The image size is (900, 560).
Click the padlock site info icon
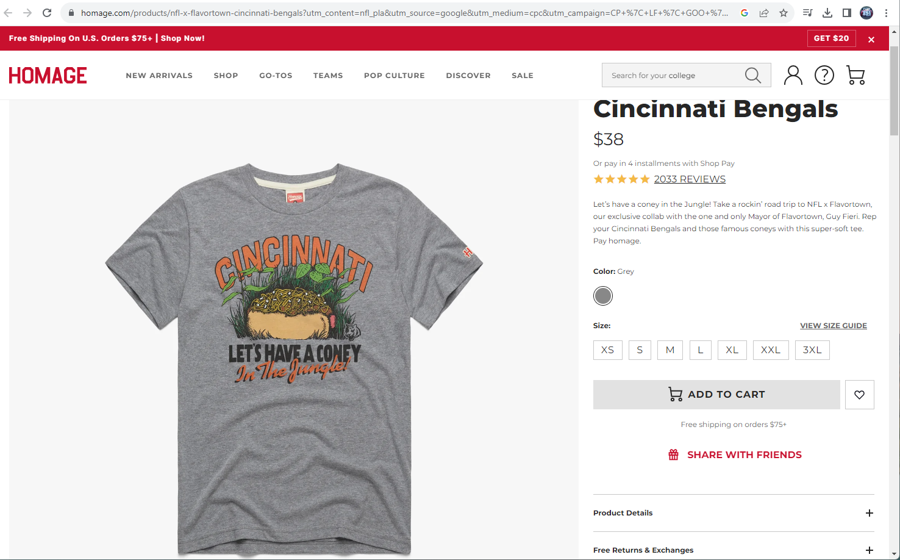[x=71, y=13]
